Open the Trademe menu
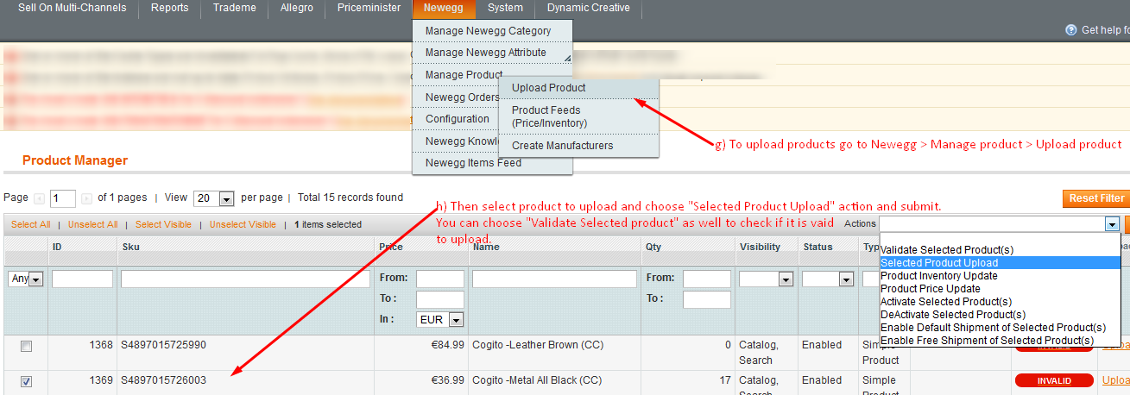The height and width of the screenshot is (395, 1130). [235, 8]
